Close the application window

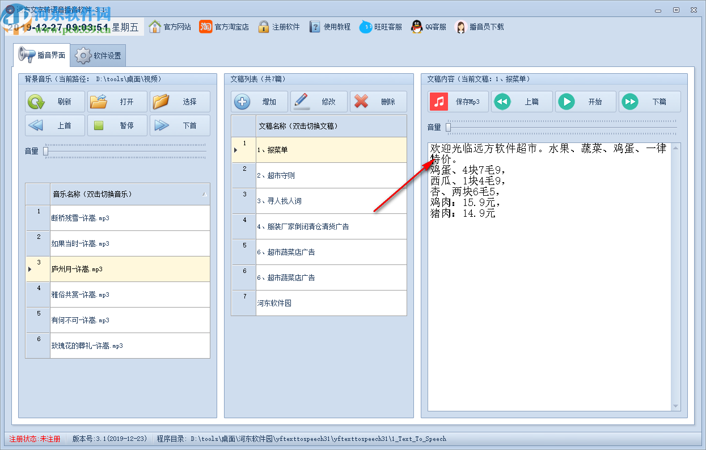click(694, 10)
